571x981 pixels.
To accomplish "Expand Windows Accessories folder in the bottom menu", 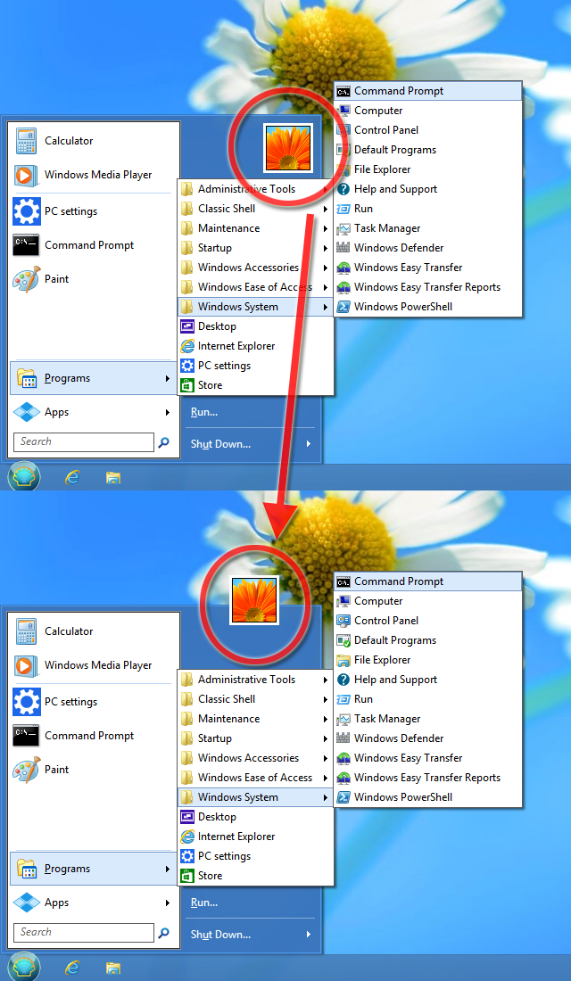I will coord(247,758).
